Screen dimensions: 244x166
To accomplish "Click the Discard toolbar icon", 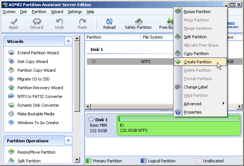I will (x=37, y=21).
